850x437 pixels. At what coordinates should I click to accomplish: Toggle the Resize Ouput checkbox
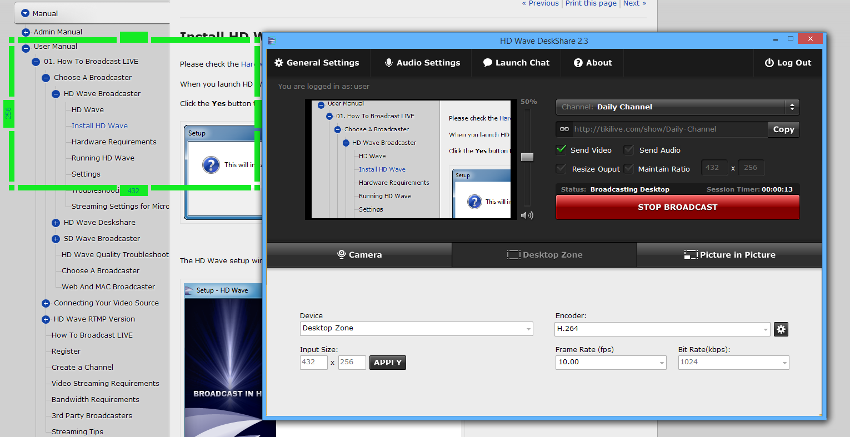click(561, 168)
